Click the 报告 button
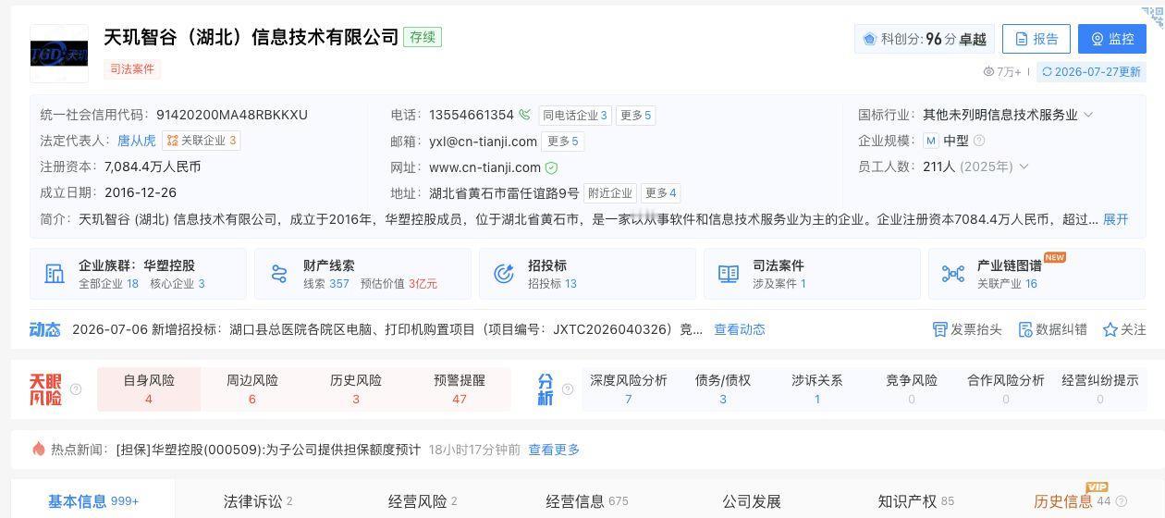This screenshot has width=1165, height=518. coord(1036,39)
